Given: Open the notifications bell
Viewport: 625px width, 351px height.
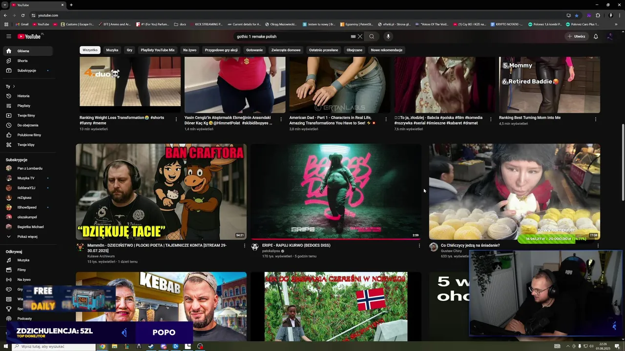Looking at the screenshot, I should (x=596, y=37).
